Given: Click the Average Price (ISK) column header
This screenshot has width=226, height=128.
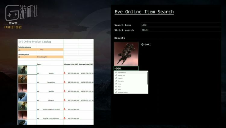Looking at the screenshot, I should tap(86, 64).
